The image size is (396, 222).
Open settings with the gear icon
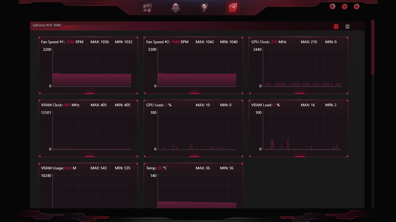coord(332,6)
